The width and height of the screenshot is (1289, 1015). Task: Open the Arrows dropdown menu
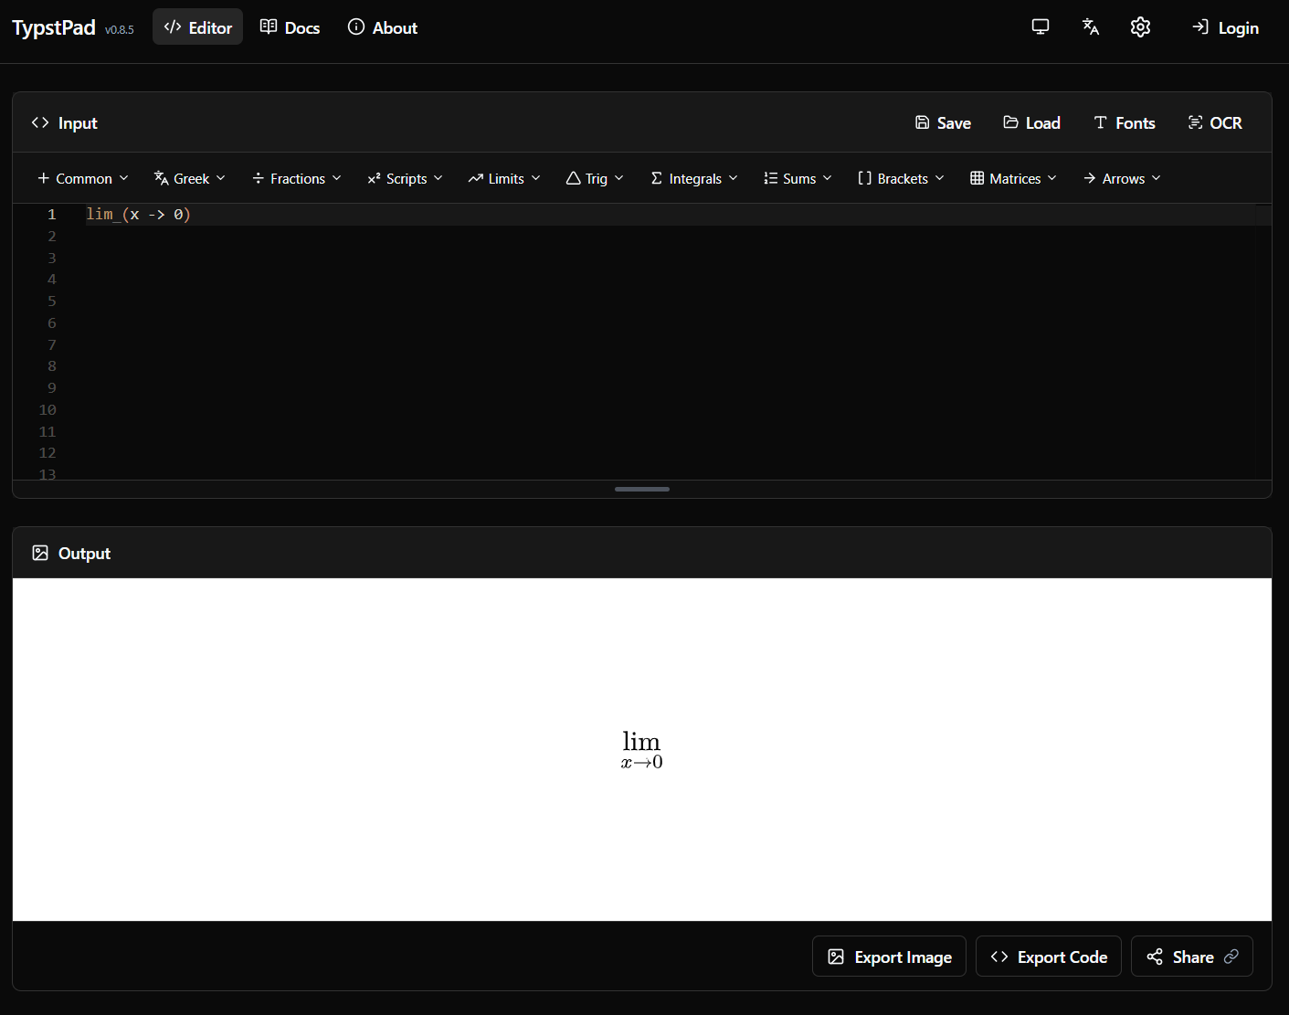(1122, 179)
